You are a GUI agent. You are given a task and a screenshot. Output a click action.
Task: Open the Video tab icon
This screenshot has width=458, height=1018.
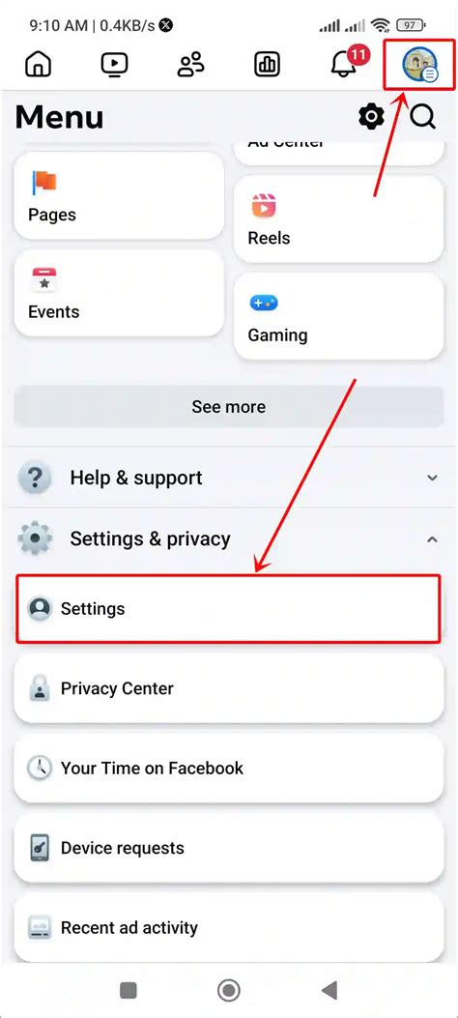114,64
